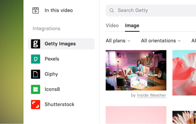Open the Inside Weather contributor link

pos(151,95)
